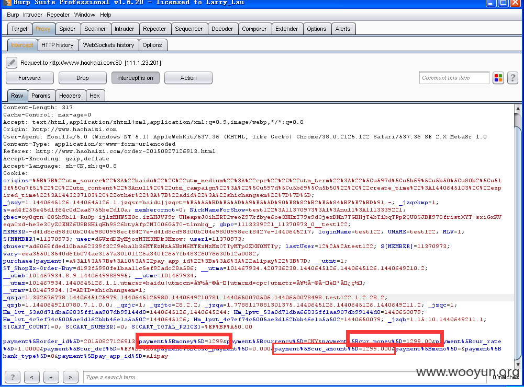This screenshot has height=387, width=524.
Task: Click the help question mark icon
Action: 512,78
